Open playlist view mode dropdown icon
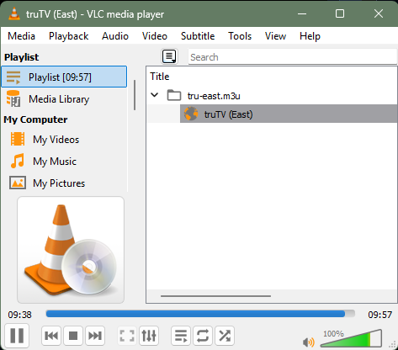The image size is (398, 350). [x=169, y=56]
